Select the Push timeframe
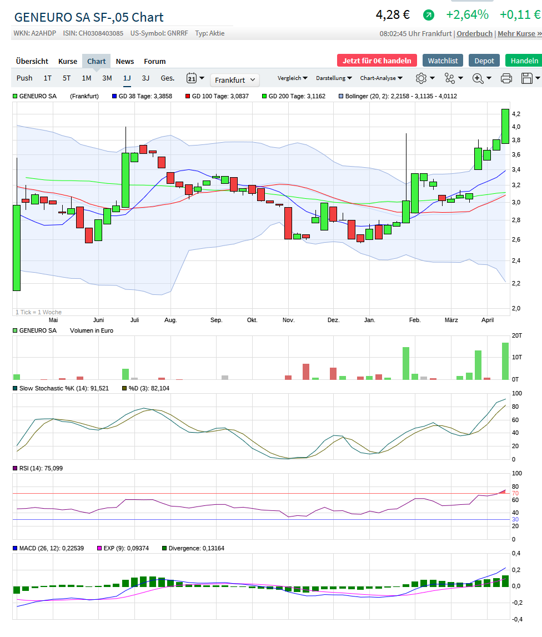 click(24, 78)
